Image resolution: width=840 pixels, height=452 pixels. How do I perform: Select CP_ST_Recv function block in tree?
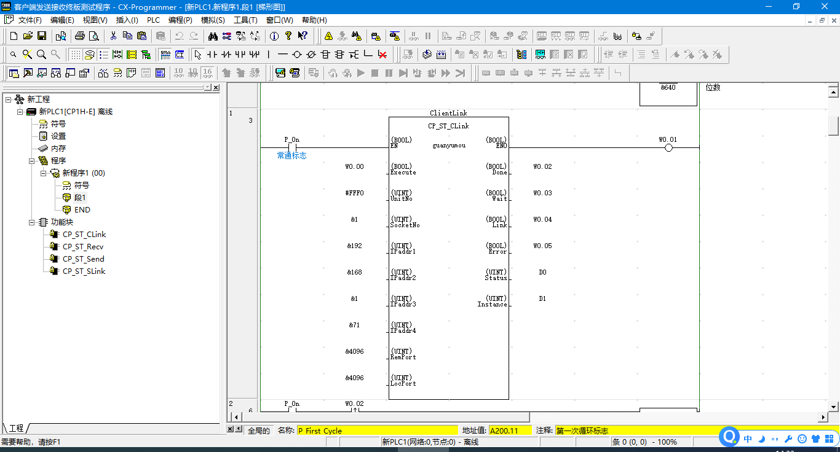(82, 247)
